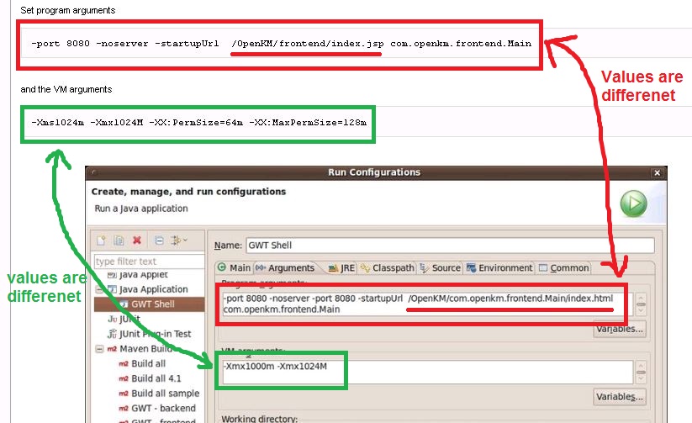Viewport: 692px width, 423px height.
Task: Click the new launch configuration icon
Action: click(x=102, y=241)
